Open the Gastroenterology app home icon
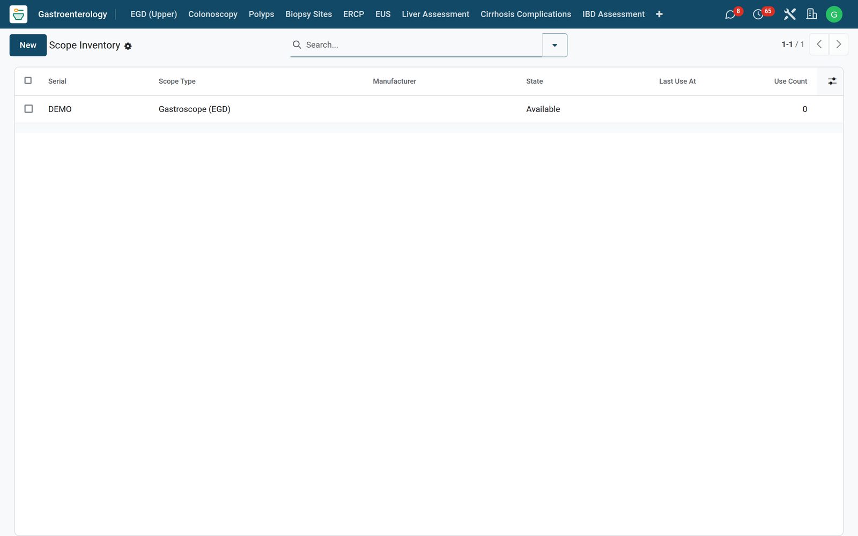The width and height of the screenshot is (858, 536). [18, 14]
